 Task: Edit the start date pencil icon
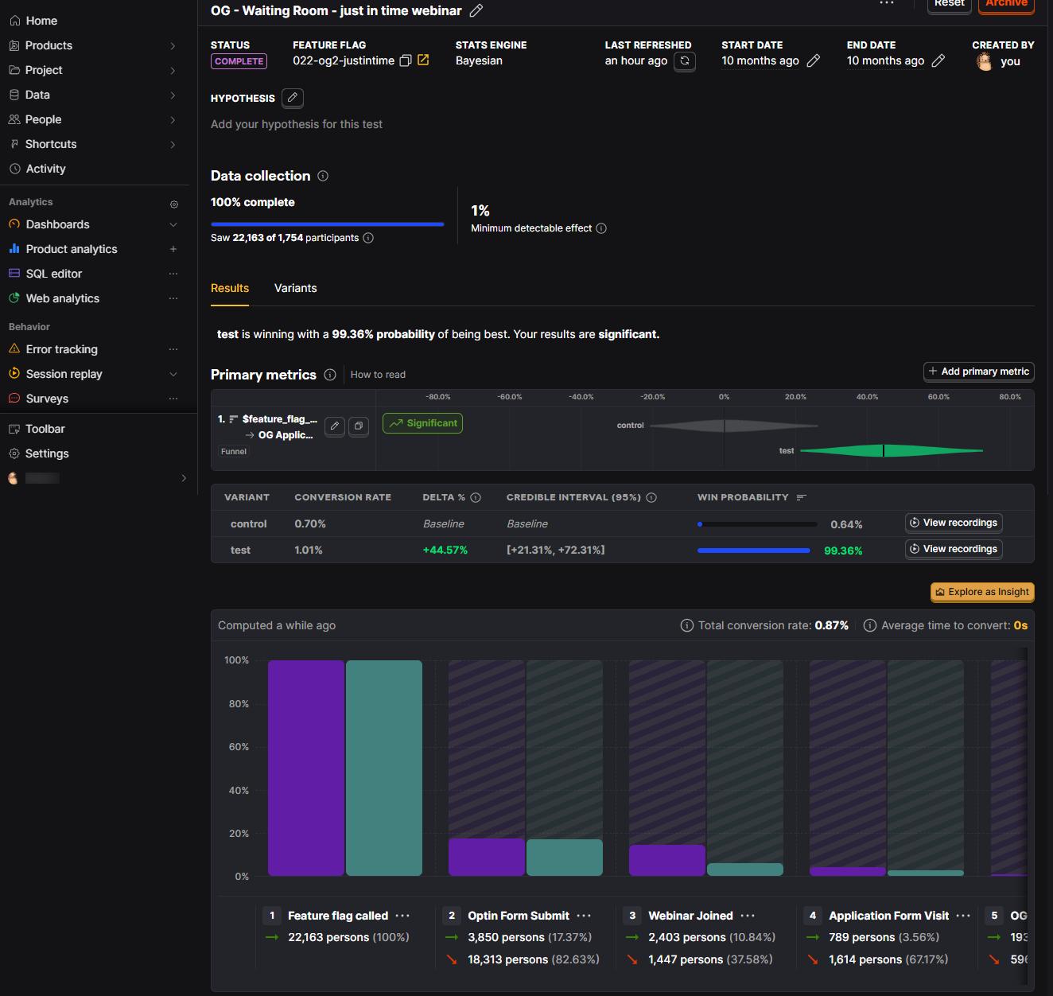pyautogui.click(x=813, y=61)
